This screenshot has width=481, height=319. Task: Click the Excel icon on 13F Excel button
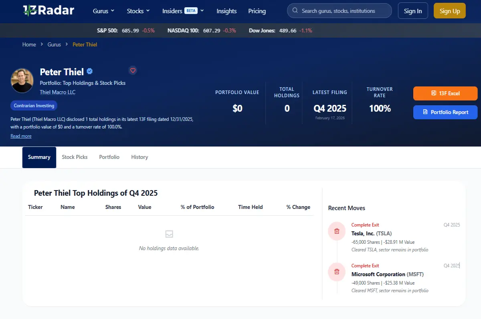pos(434,93)
